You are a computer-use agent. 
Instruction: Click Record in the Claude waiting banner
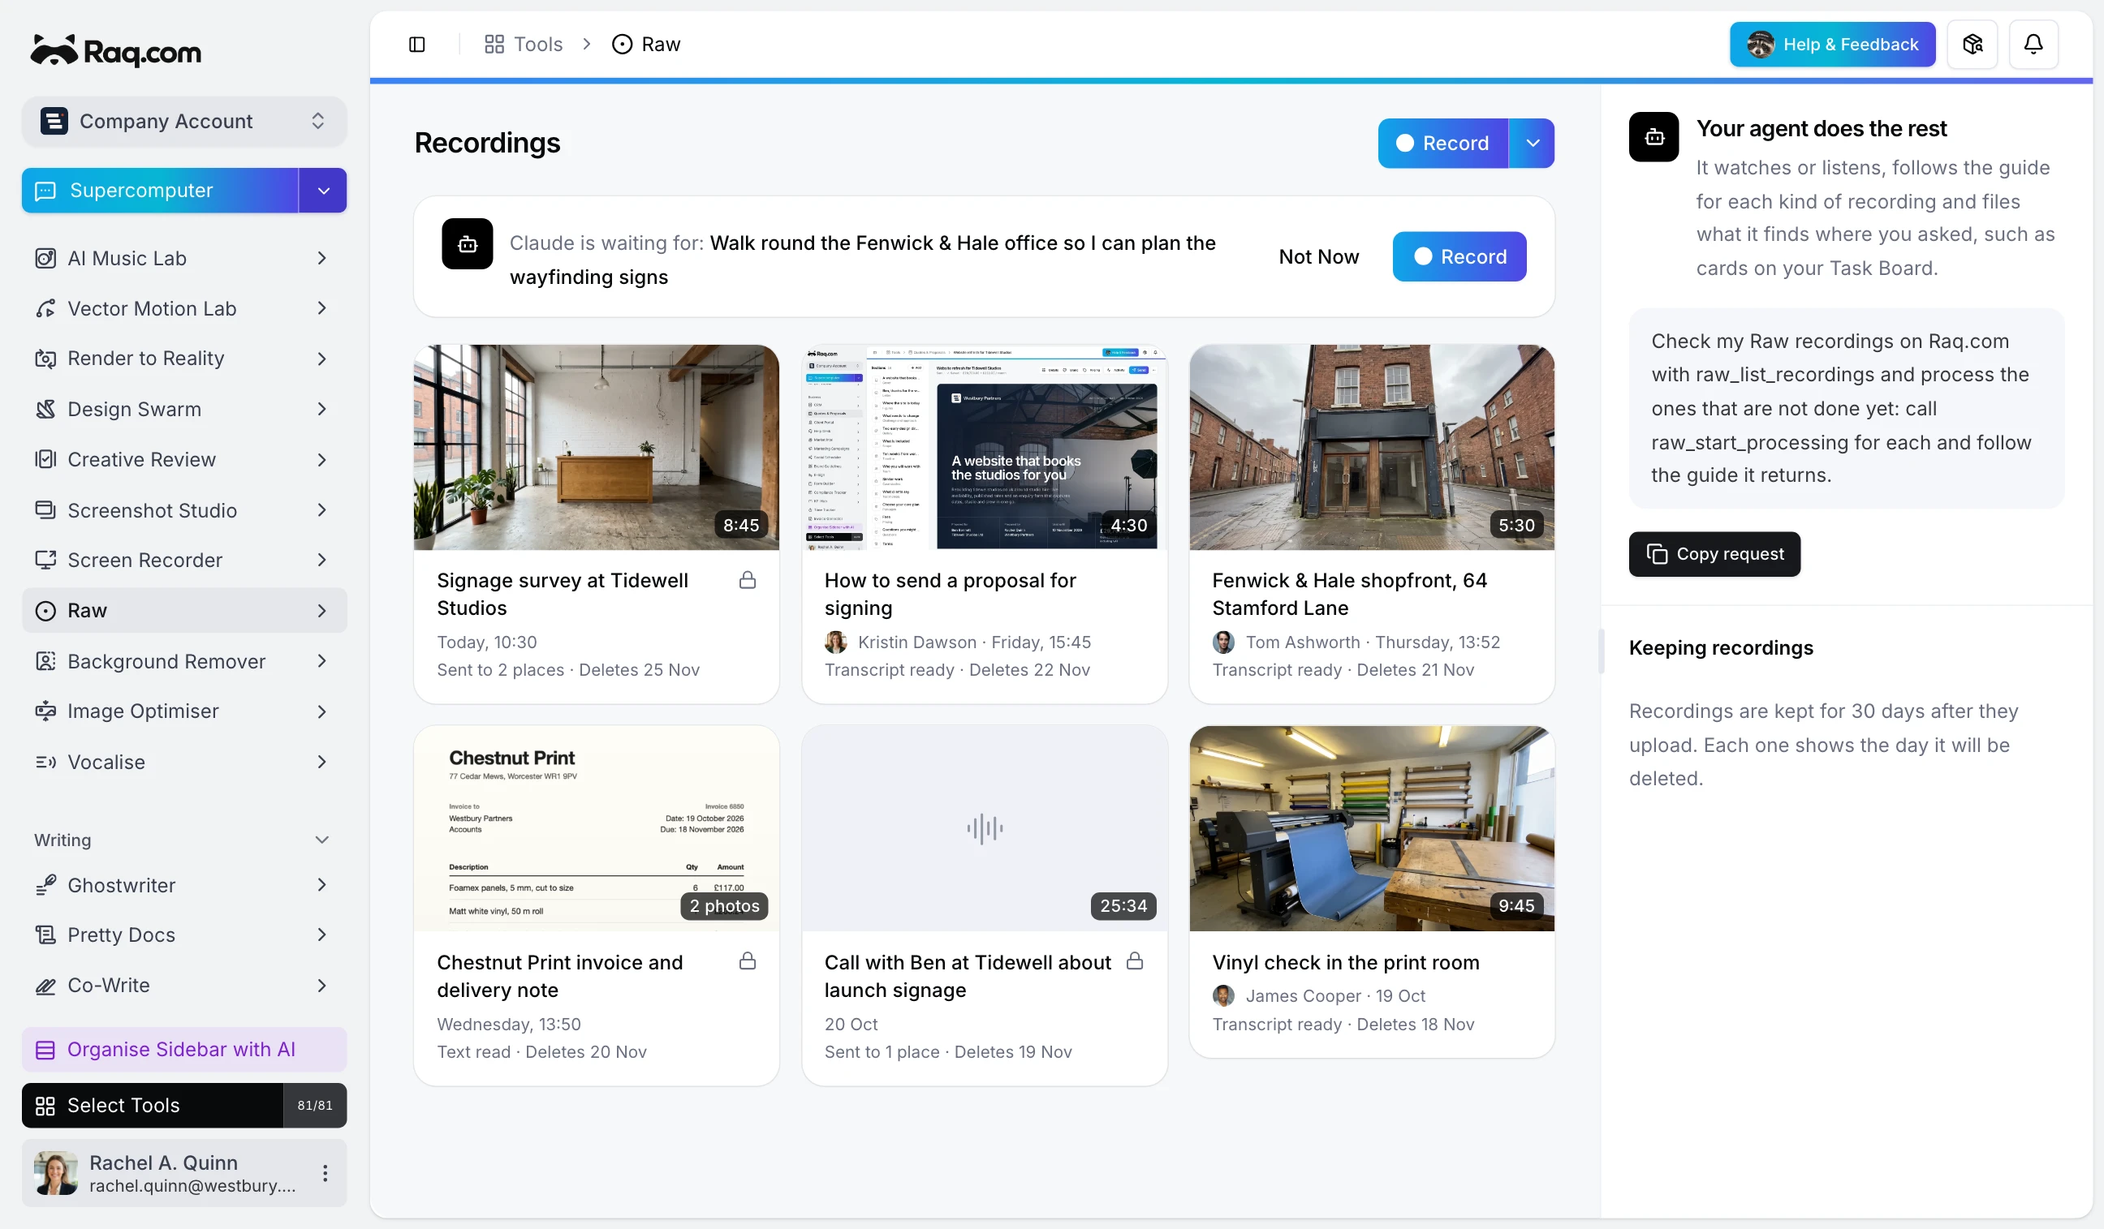point(1459,256)
